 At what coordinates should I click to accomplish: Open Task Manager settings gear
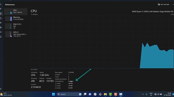pos(1,89)
